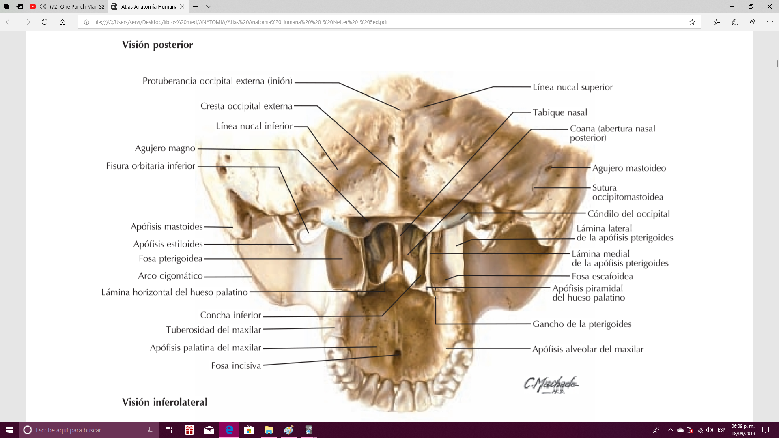Mute the One Punch Man tab audio

point(43,6)
